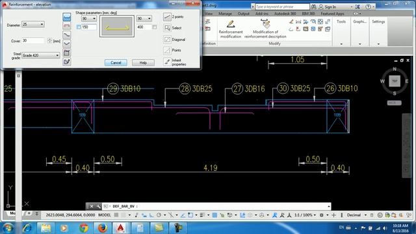The height and width of the screenshot is (234, 416).
Task: Adjust the Cover value spinner arrows
Action: tap(49, 40)
